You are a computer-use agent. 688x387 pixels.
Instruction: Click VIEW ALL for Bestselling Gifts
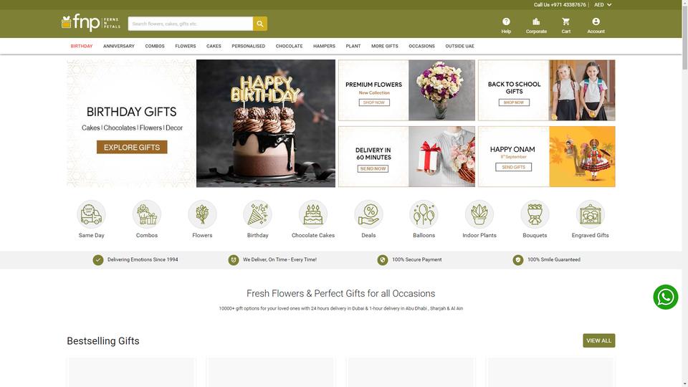tap(598, 340)
